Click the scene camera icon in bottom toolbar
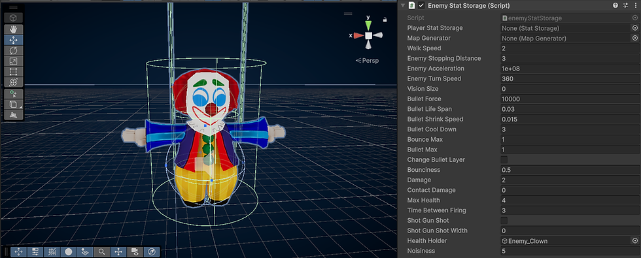641x258 pixels. [x=135, y=252]
